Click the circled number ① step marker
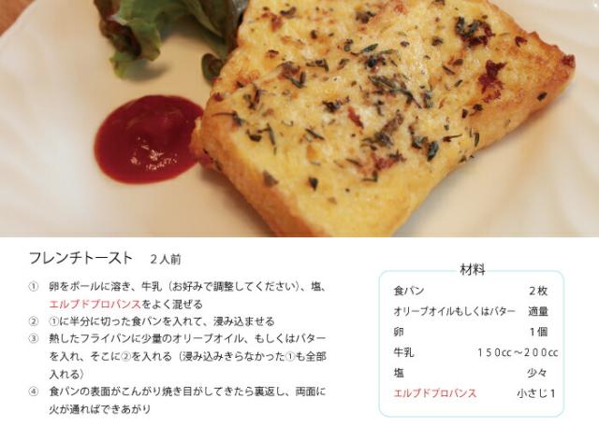The image size is (599, 427). 34,287
